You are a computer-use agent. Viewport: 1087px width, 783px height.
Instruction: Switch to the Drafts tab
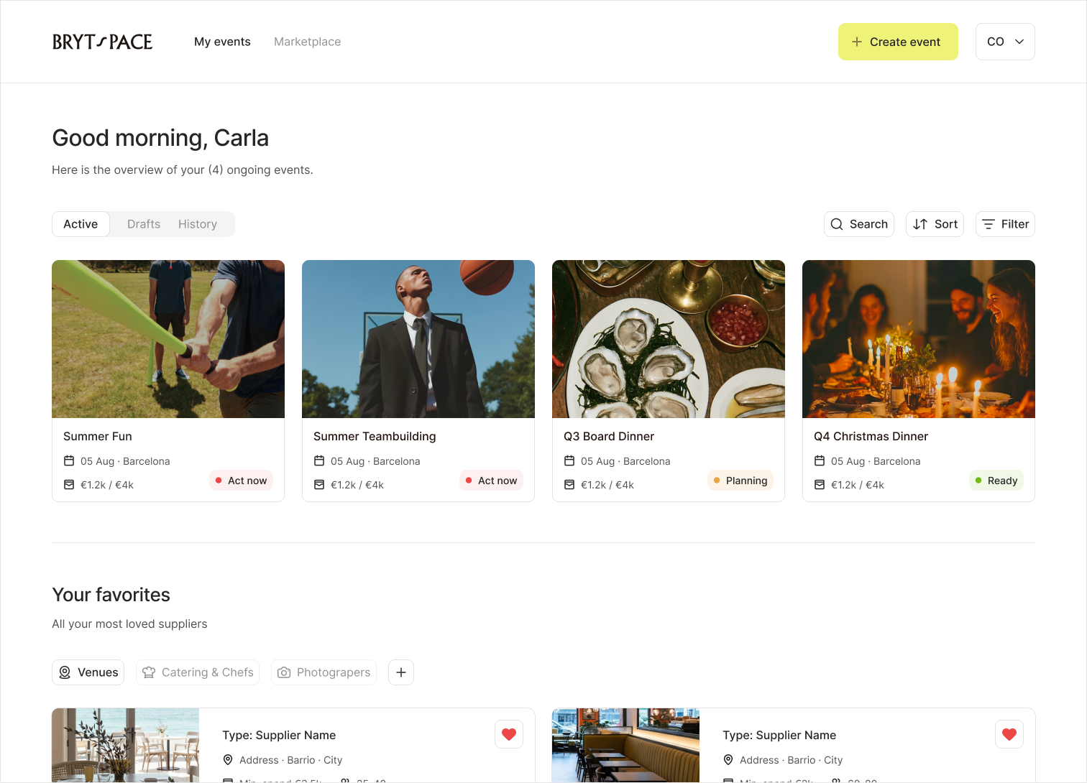pyautogui.click(x=144, y=224)
